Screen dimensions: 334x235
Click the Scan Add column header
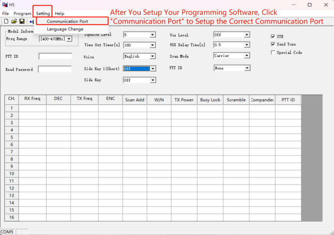coord(135,100)
